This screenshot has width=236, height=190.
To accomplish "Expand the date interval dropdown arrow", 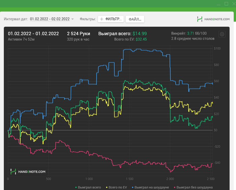I will point(72,19).
